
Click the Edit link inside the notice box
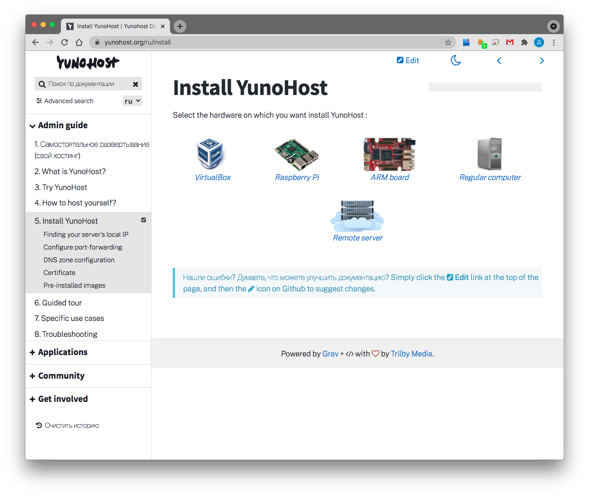[458, 277]
